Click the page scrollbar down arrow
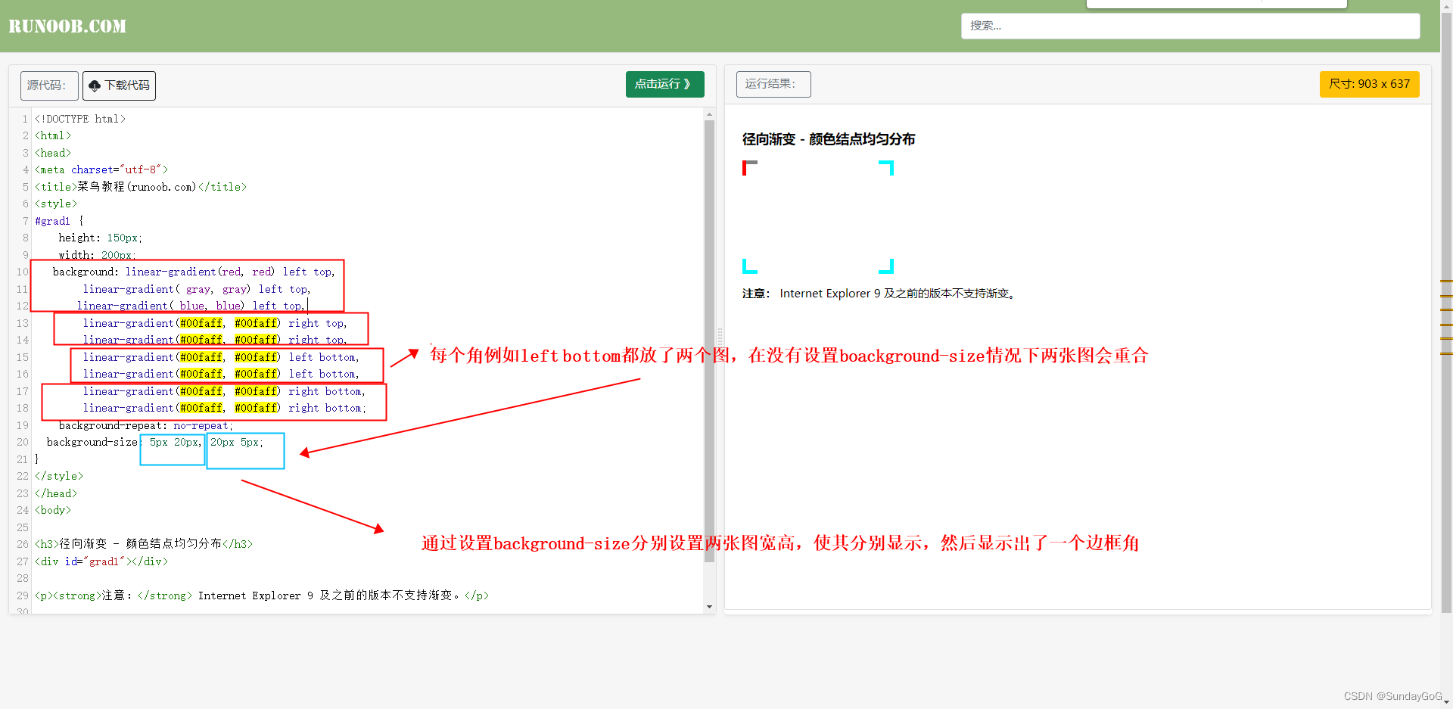The width and height of the screenshot is (1453, 709). (1446, 701)
